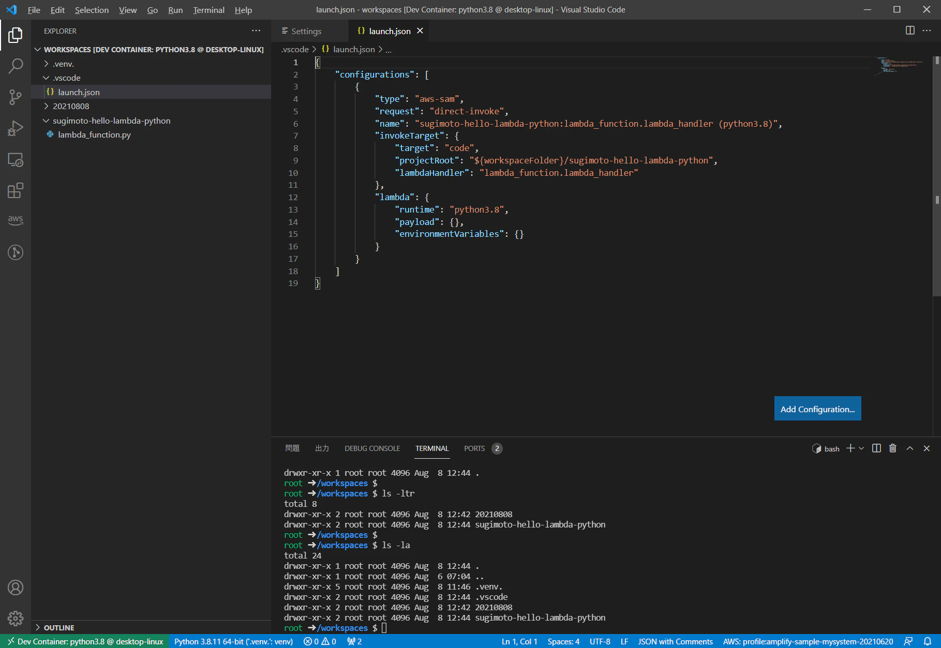Viewport: 941px width, 648px height.
Task: Close the launch.json editor tab
Action: [x=420, y=31]
